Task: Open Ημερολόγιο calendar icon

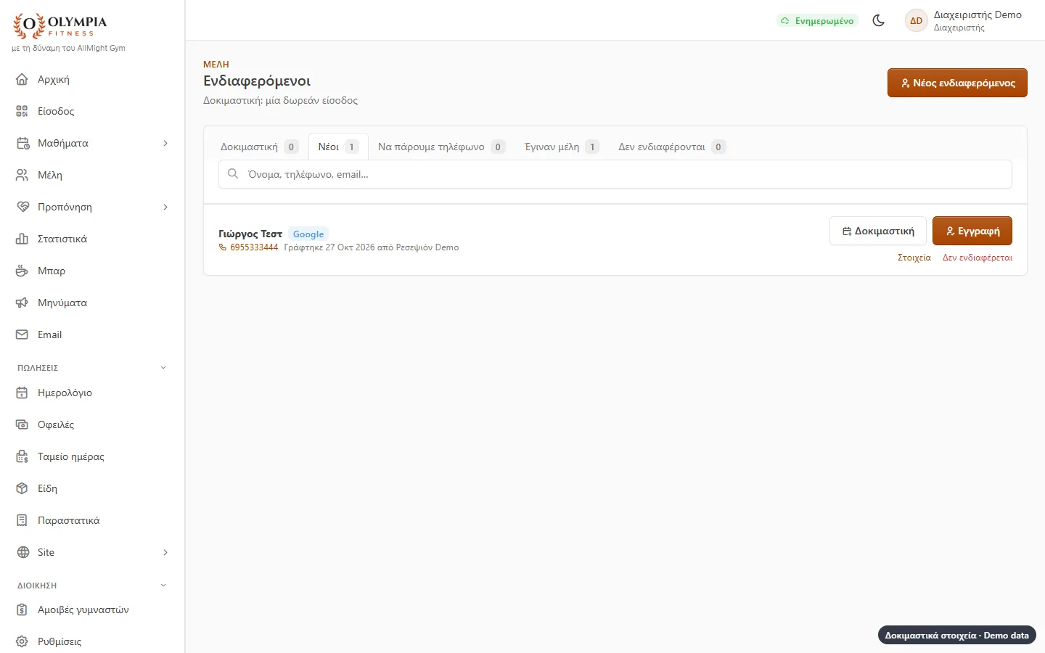Action: (22, 393)
